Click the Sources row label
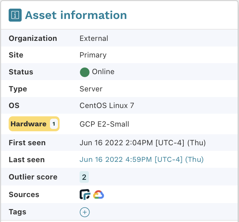 point(24,195)
